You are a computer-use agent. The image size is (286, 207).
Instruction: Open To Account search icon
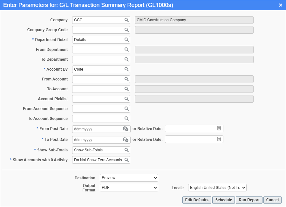(126, 89)
